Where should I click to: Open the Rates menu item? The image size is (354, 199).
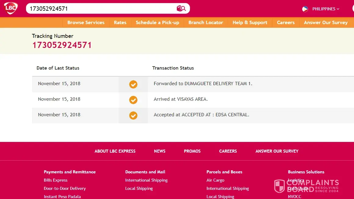[x=120, y=23]
